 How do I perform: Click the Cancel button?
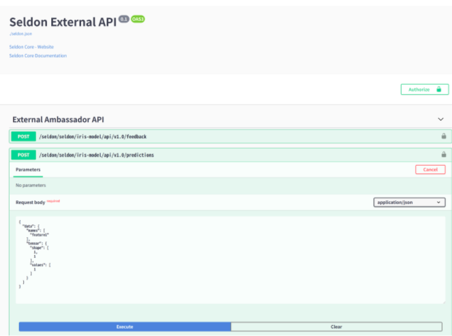[x=430, y=170]
